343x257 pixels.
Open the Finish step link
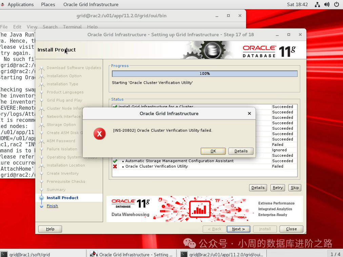52,206
